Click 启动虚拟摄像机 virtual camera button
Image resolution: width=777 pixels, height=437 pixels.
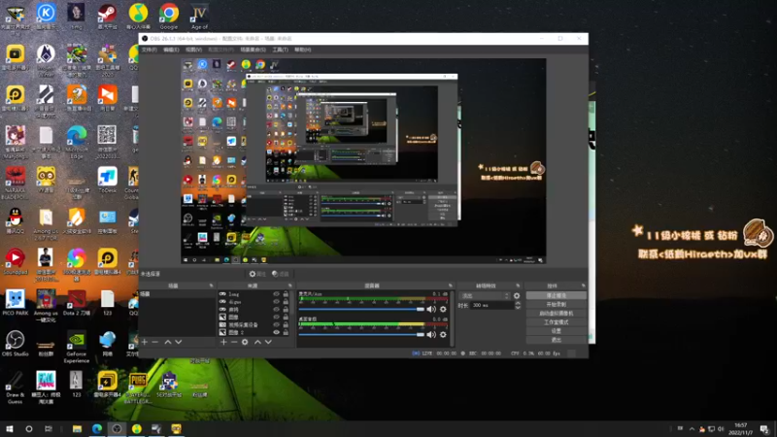click(556, 313)
